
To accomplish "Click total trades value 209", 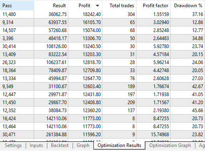I will pyautogui.click(x=131, y=103).
